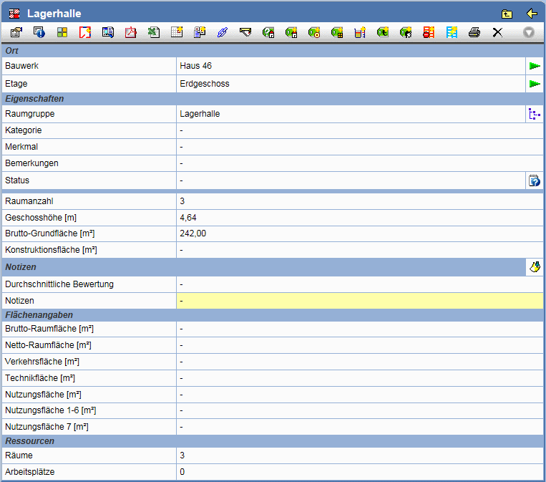The image size is (546, 482).
Task: Go to Etage Erdgeschoss via green arrow
Action: (x=535, y=84)
